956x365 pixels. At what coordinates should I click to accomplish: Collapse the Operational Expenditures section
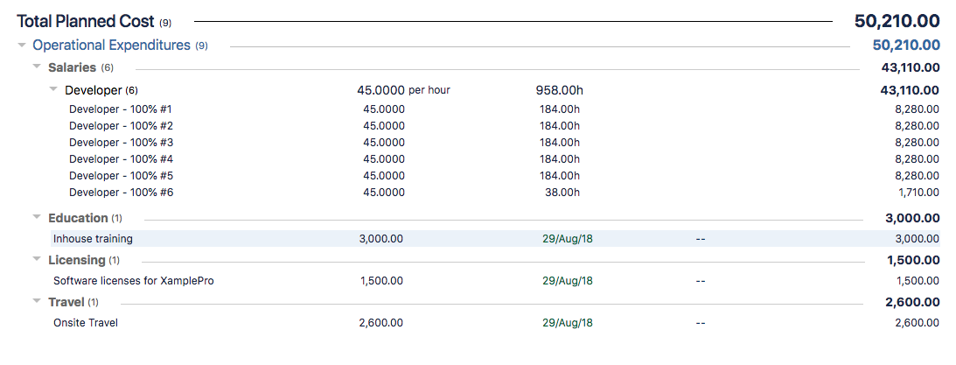click(x=22, y=46)
